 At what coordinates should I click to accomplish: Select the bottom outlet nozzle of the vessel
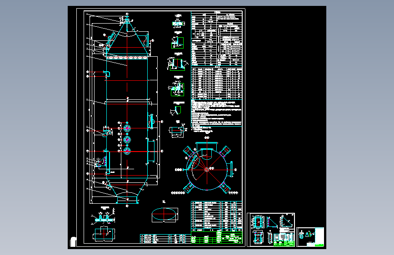click(x=127, y=200)
